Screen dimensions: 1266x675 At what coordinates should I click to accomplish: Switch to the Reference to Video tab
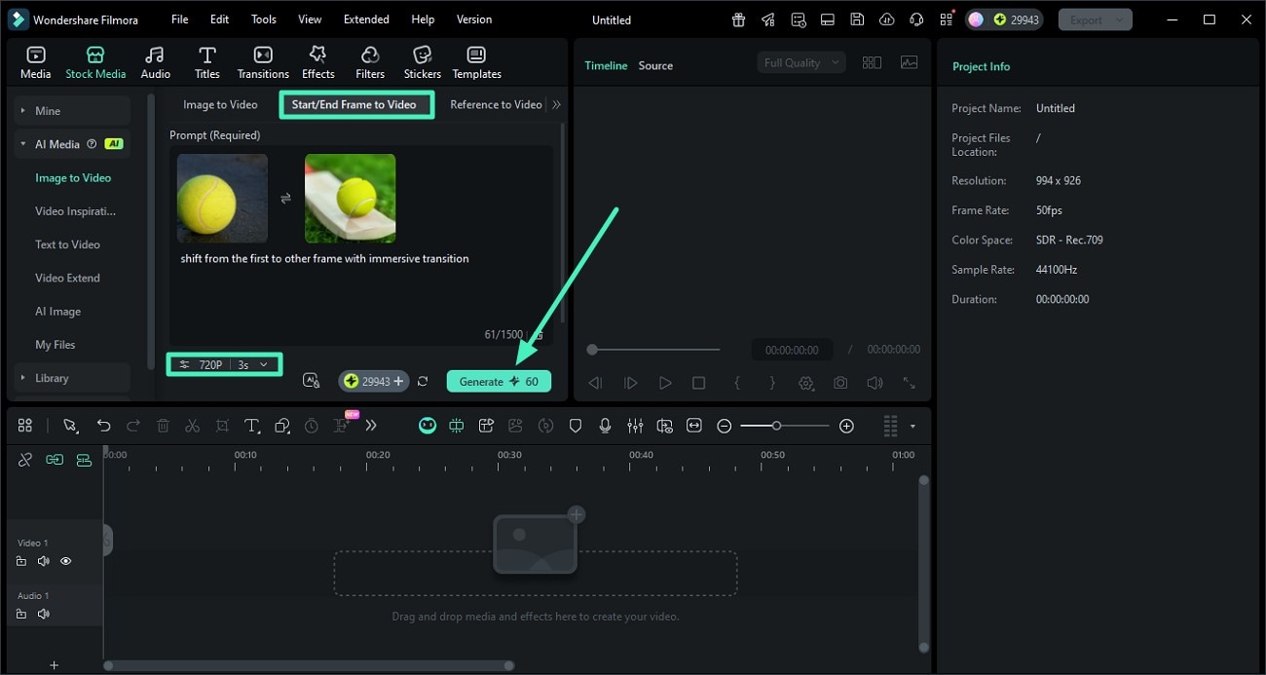pos(496,104)
